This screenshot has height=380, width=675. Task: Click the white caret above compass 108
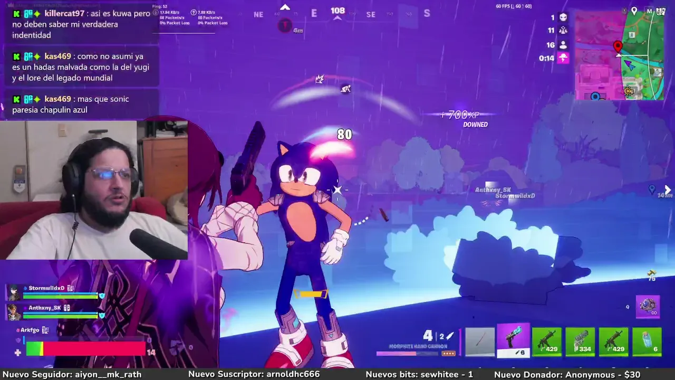coord(285,7)
